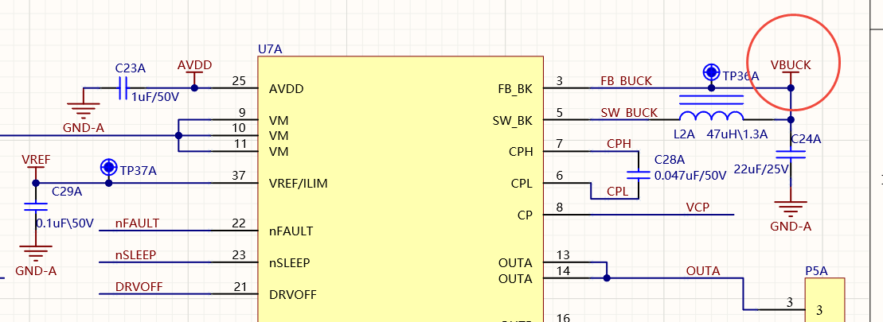The image size is (883, 322).
Task: Click pin number 5 on the SW_BK pin
Action: [x=559, y=113]
